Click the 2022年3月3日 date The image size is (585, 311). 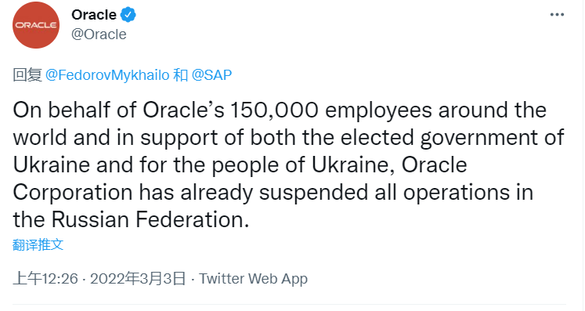(x=138, y=279)
